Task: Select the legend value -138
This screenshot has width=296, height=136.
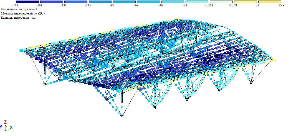Action: (x=64, y=5)
